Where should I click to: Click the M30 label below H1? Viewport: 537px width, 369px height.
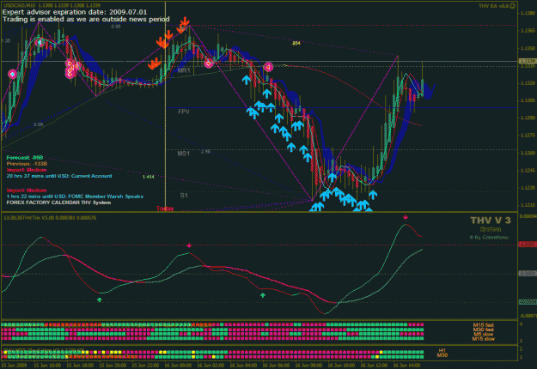click(442, 355)
